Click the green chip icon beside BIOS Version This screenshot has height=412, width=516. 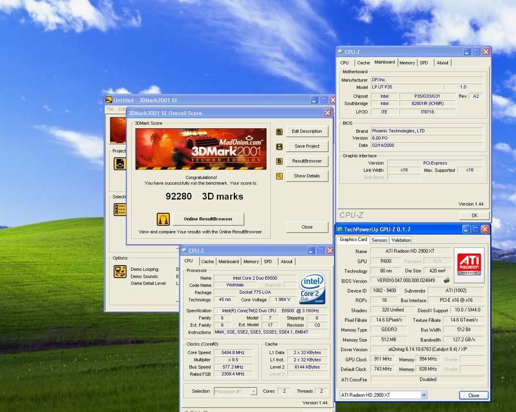click(446, 280)
